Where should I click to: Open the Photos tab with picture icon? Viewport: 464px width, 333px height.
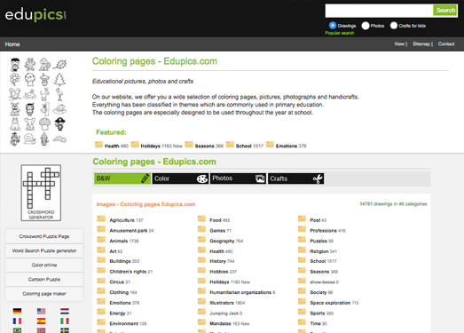click(239, 178)
